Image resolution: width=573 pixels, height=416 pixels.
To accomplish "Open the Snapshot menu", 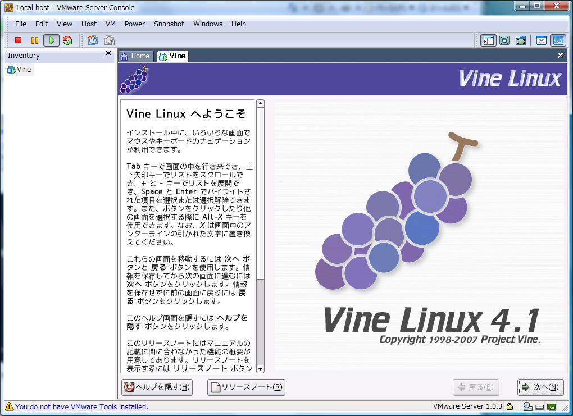I will coord(169,24).
